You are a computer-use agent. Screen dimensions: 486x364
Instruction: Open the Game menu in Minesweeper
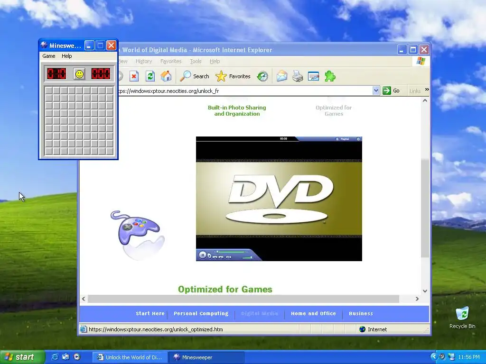(x=49, y=56)
